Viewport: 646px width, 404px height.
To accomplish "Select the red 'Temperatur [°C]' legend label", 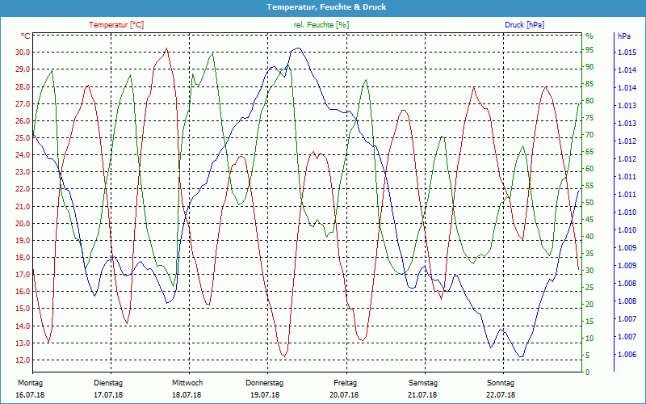I will (116, 25).
